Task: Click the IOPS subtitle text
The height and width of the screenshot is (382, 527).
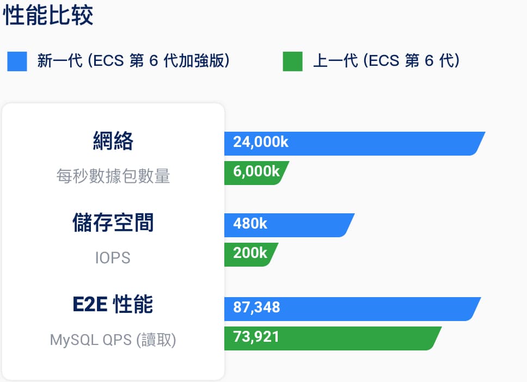Action: point(113,258)
